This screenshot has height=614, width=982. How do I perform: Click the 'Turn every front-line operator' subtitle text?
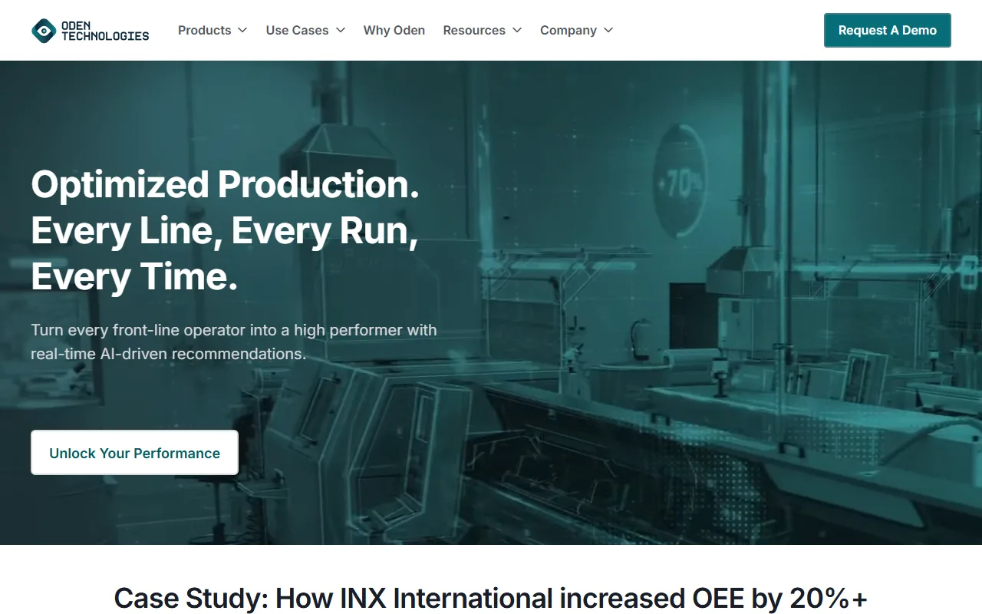pyautogui.click(x=234, y=342)
